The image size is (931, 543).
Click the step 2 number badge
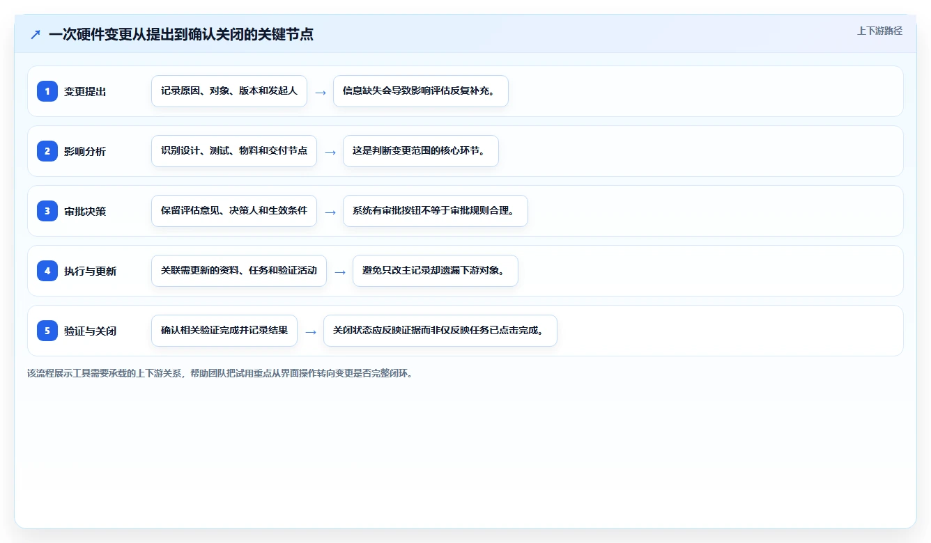coord(47,151)
